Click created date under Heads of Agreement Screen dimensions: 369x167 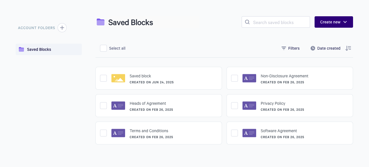coord(151,110)
